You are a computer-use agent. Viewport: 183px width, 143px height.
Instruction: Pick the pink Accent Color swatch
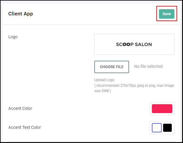point(162,109)
